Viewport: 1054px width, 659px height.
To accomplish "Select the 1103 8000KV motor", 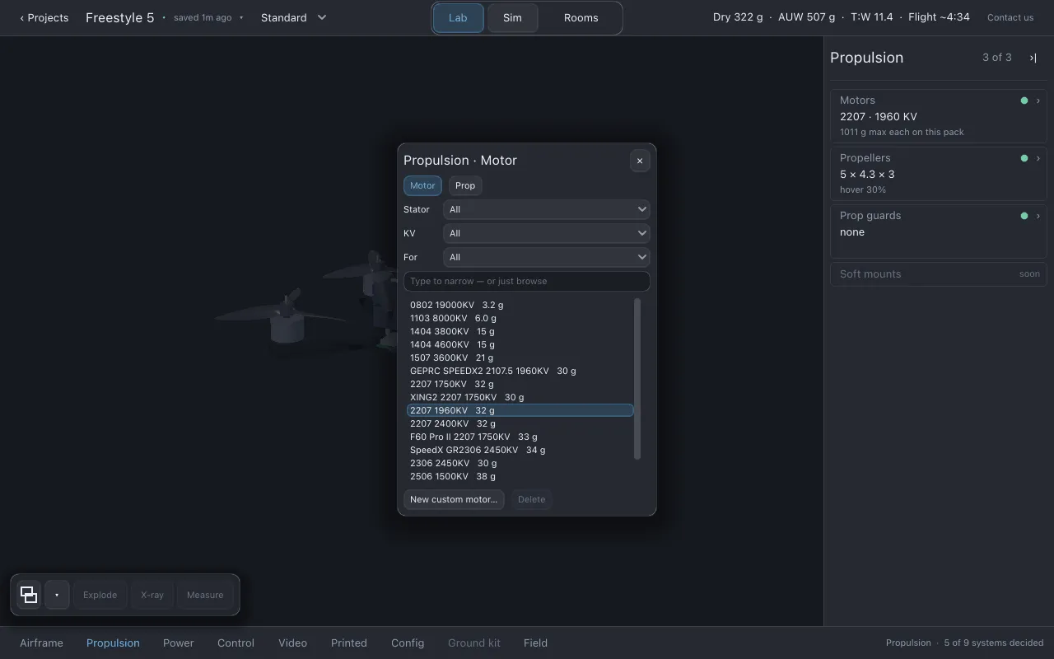I will [x=520, y=318].
